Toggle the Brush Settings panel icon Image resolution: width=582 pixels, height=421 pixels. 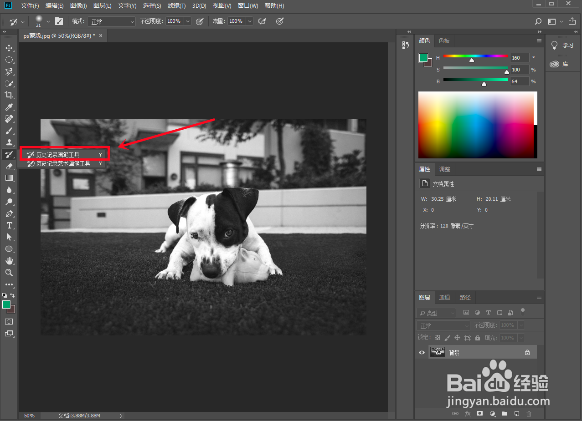[x=59, y=21]
